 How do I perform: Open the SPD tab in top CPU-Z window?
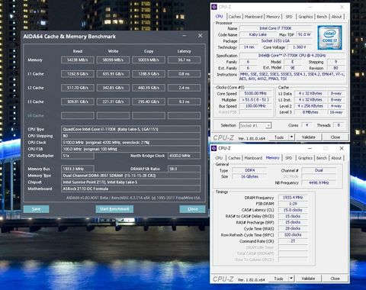coord(289,17)
